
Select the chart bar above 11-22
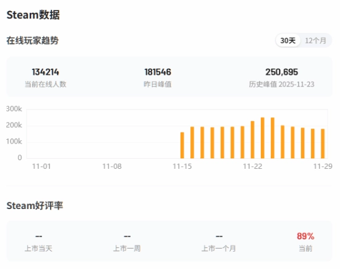252,140
